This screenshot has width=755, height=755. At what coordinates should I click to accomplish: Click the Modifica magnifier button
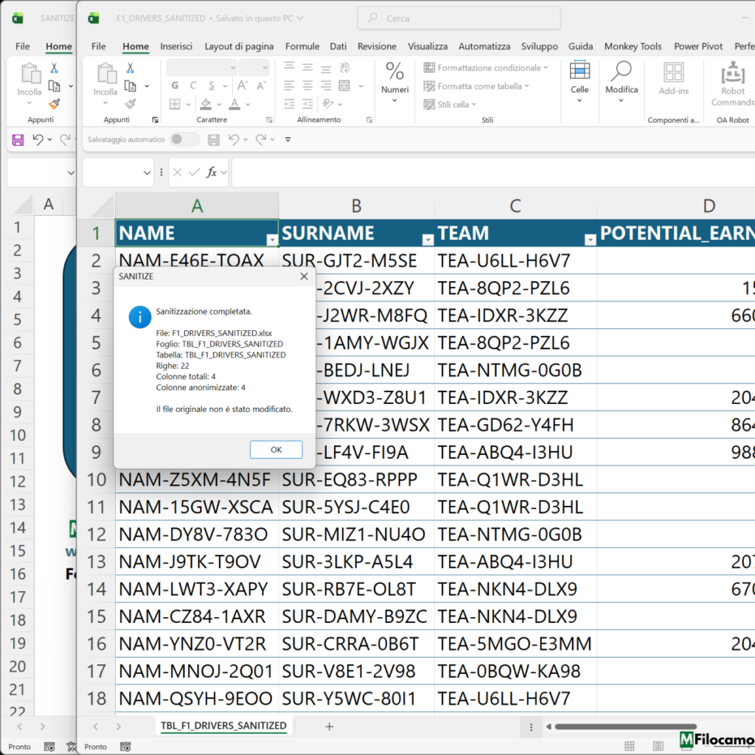[x=622, y=82]
